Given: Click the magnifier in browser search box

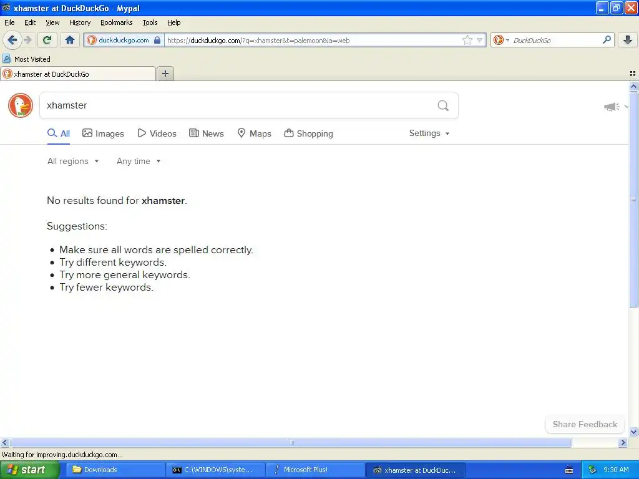Looking at the screenshot, I should click(607, 40).
